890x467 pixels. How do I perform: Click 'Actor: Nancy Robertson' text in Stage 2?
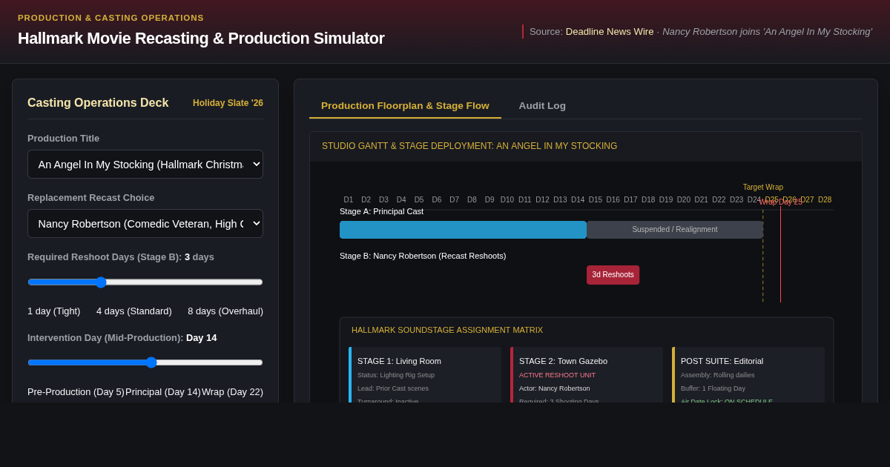[x=555, y=388]
